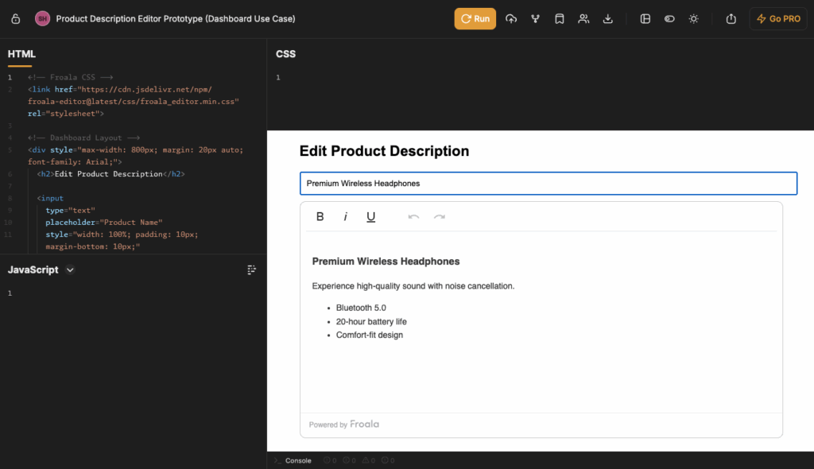
Task: Toggle Underline in Froala toolbar
Action: point(370,216)
